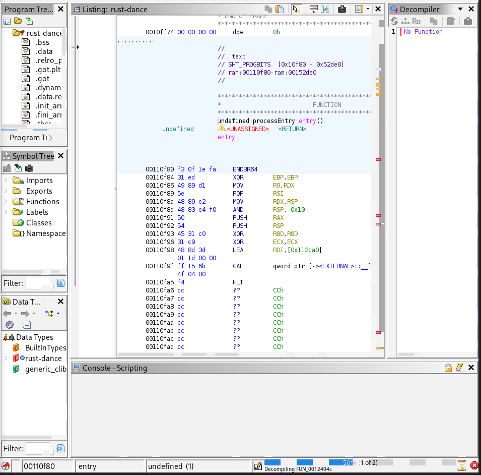Focus the Data Type Manager Filter input
This screenshot has width=481, height=475.
pyautogui.click(x=40, y=449)
